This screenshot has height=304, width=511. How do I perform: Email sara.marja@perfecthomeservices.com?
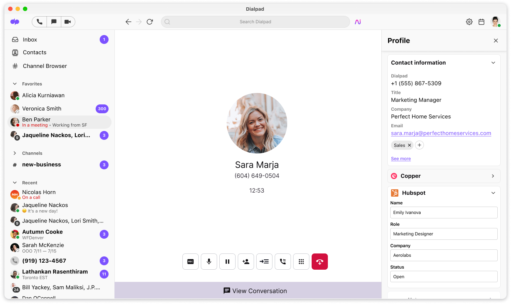(441, 133)
